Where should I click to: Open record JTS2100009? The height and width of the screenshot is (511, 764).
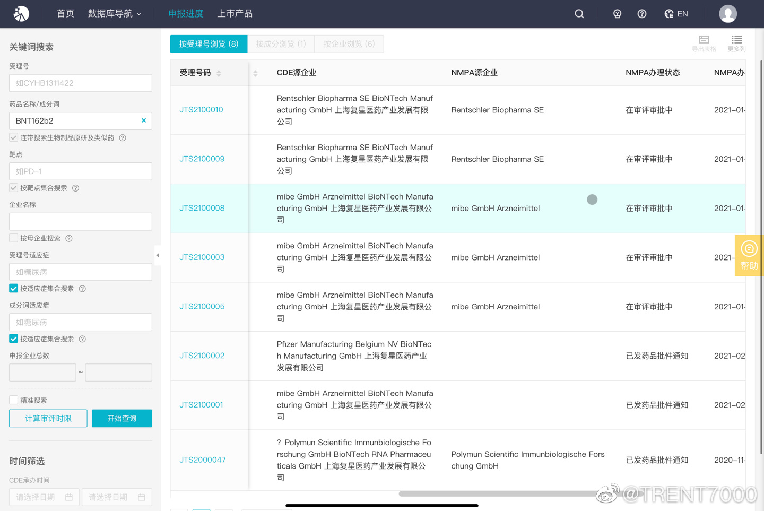click(x=202, y=159)
